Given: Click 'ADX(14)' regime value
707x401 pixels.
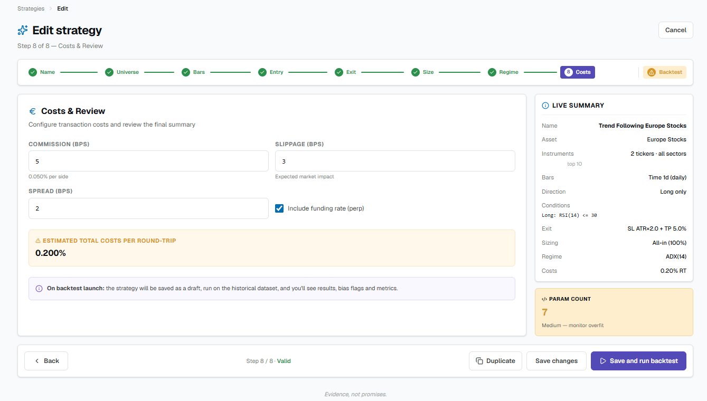Looking at the screenshot, I should tap(675, 256).
